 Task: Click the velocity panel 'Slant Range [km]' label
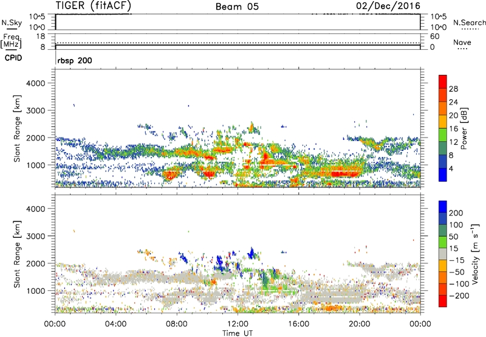click(17, 254)
